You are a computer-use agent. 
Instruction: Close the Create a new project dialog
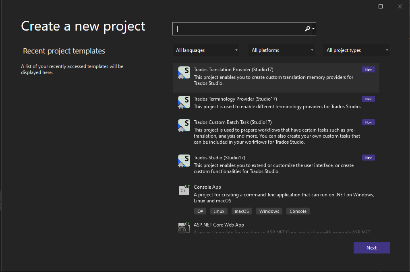tap(400, 6)
